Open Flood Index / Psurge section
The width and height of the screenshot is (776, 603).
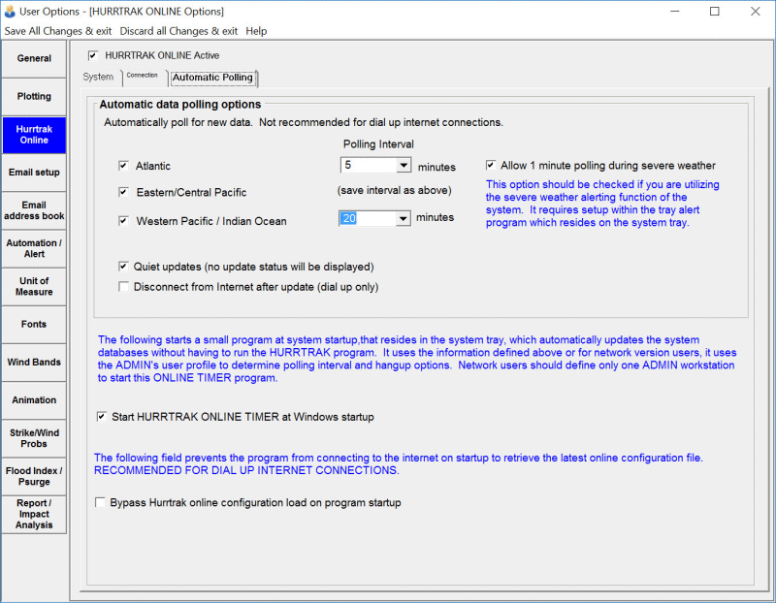34,476
